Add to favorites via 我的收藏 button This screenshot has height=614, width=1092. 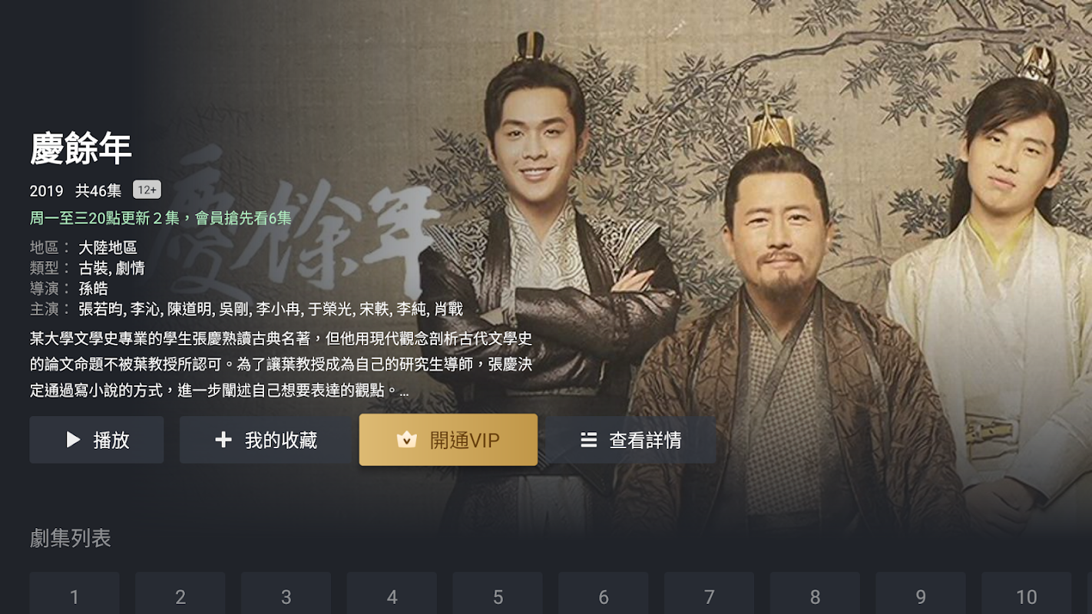266,440
